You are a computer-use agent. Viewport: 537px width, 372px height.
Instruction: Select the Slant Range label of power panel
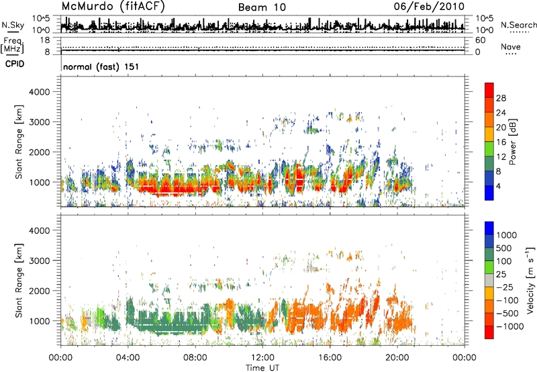[19, 142]
